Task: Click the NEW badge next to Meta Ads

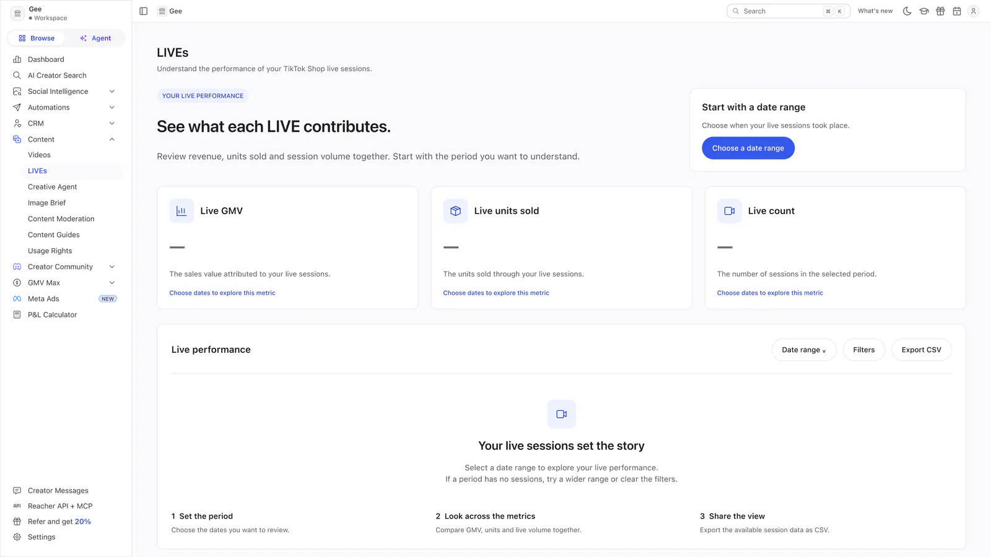Action: point(108,299)
